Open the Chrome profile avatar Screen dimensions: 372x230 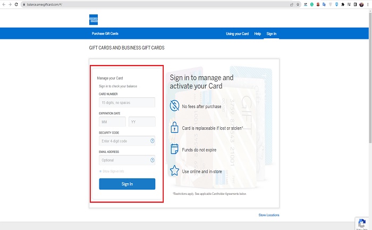point(361,4)
